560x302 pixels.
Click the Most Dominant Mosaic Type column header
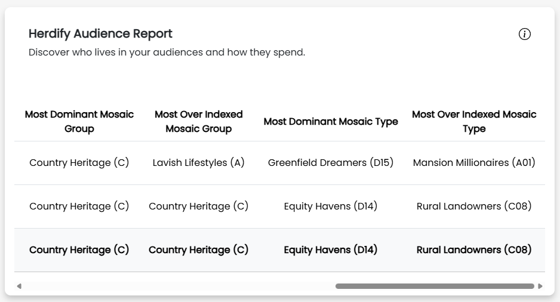point(331,122)
